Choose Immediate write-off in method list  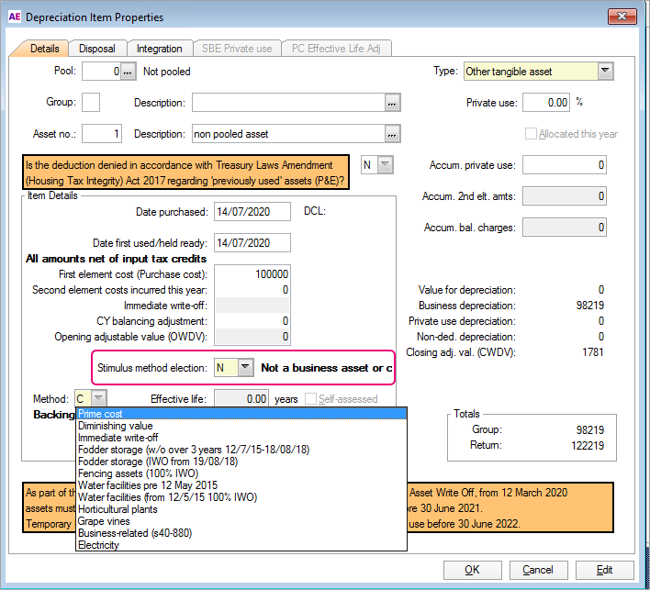[x=118, y=438]
